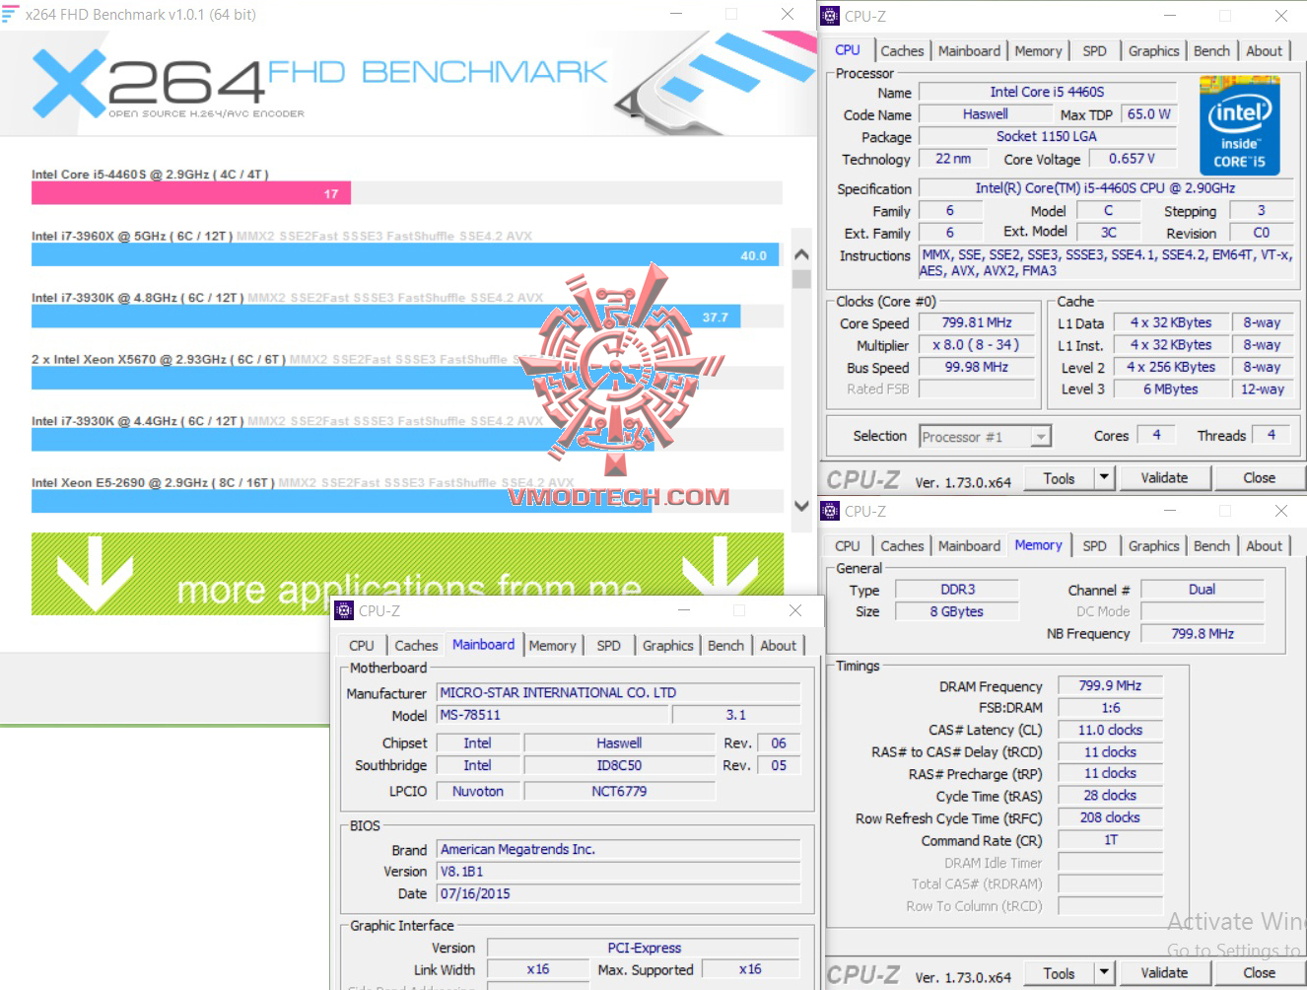Click the blue i7-3960X 40.0 result bar
This screenshot has width=1307, height=990.
405,254
